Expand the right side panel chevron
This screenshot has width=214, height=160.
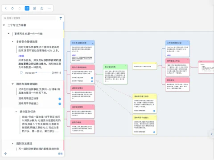tap(212, 134)
